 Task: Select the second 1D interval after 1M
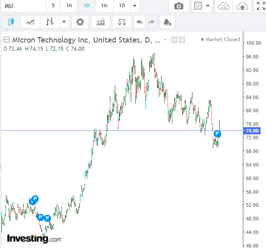click(x=122, y=6)
